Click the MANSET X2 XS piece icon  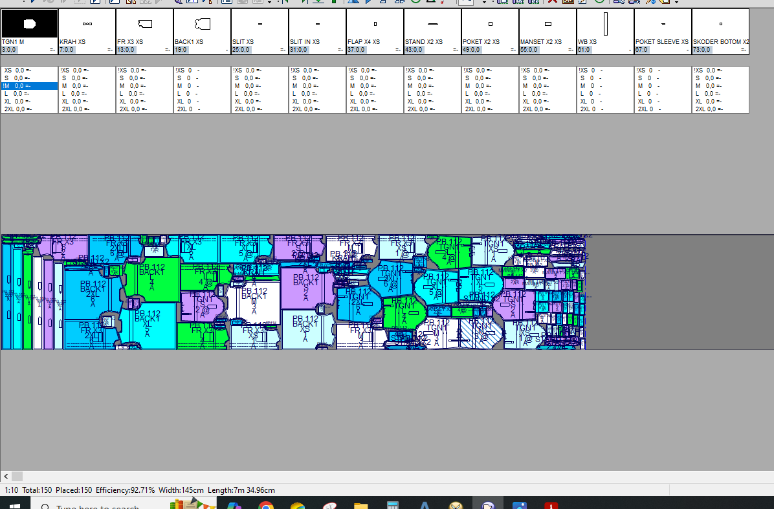pos(547,25)
